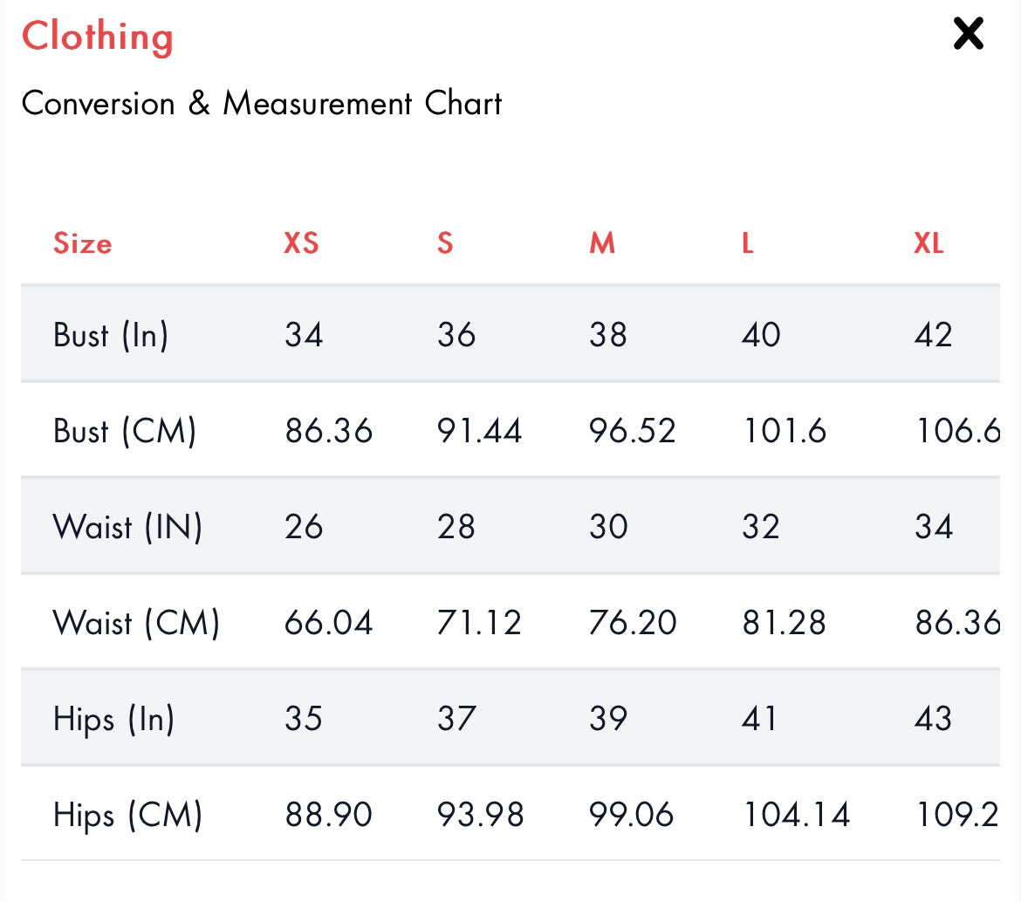The width and height of the screenshot is (1021, 902).
Task: Click the Bust (In) row label
Action: tap(111, 335)
